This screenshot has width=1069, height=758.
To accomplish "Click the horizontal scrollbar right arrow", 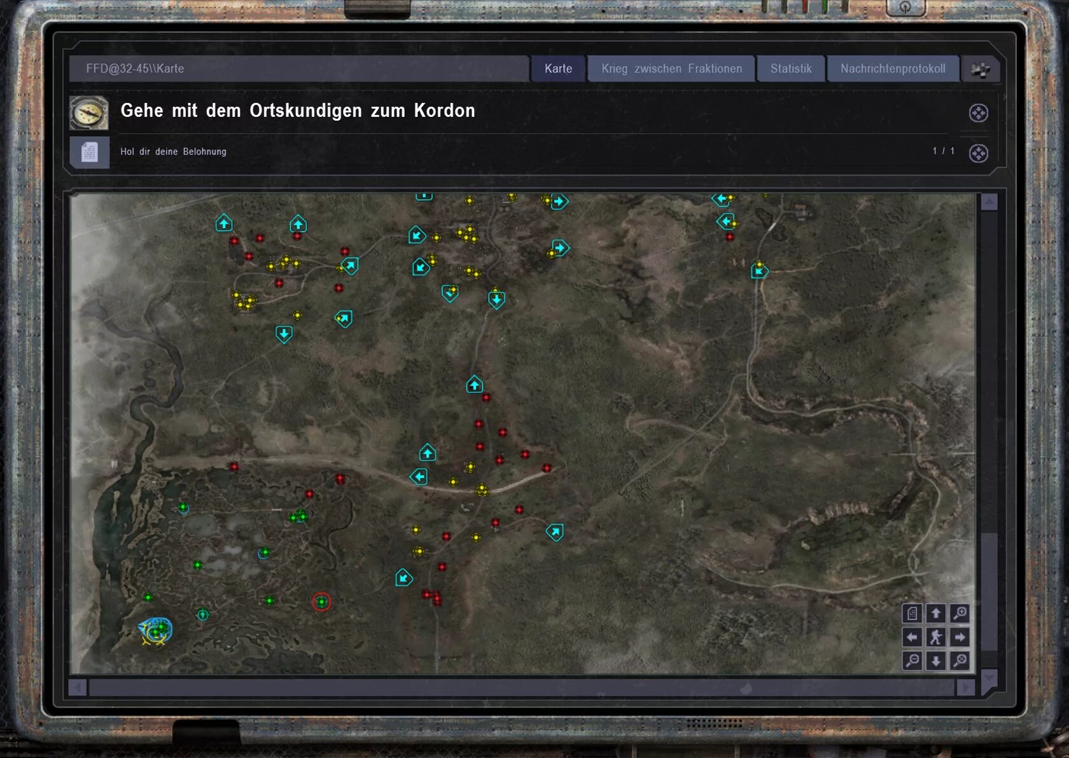I will pos(966,687).
